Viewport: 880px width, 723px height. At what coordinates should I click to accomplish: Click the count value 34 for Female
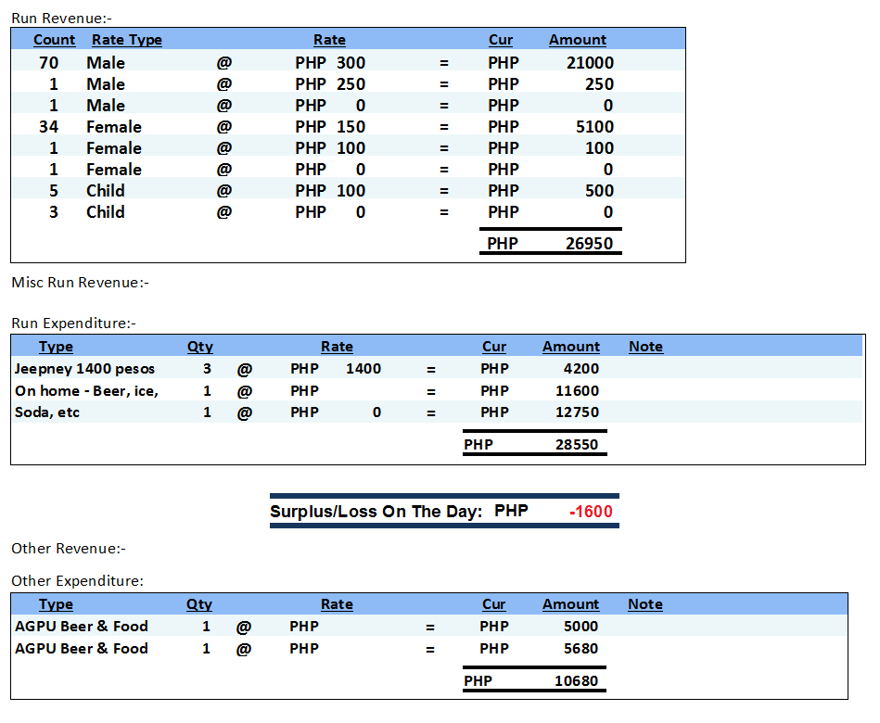(48, 127)
